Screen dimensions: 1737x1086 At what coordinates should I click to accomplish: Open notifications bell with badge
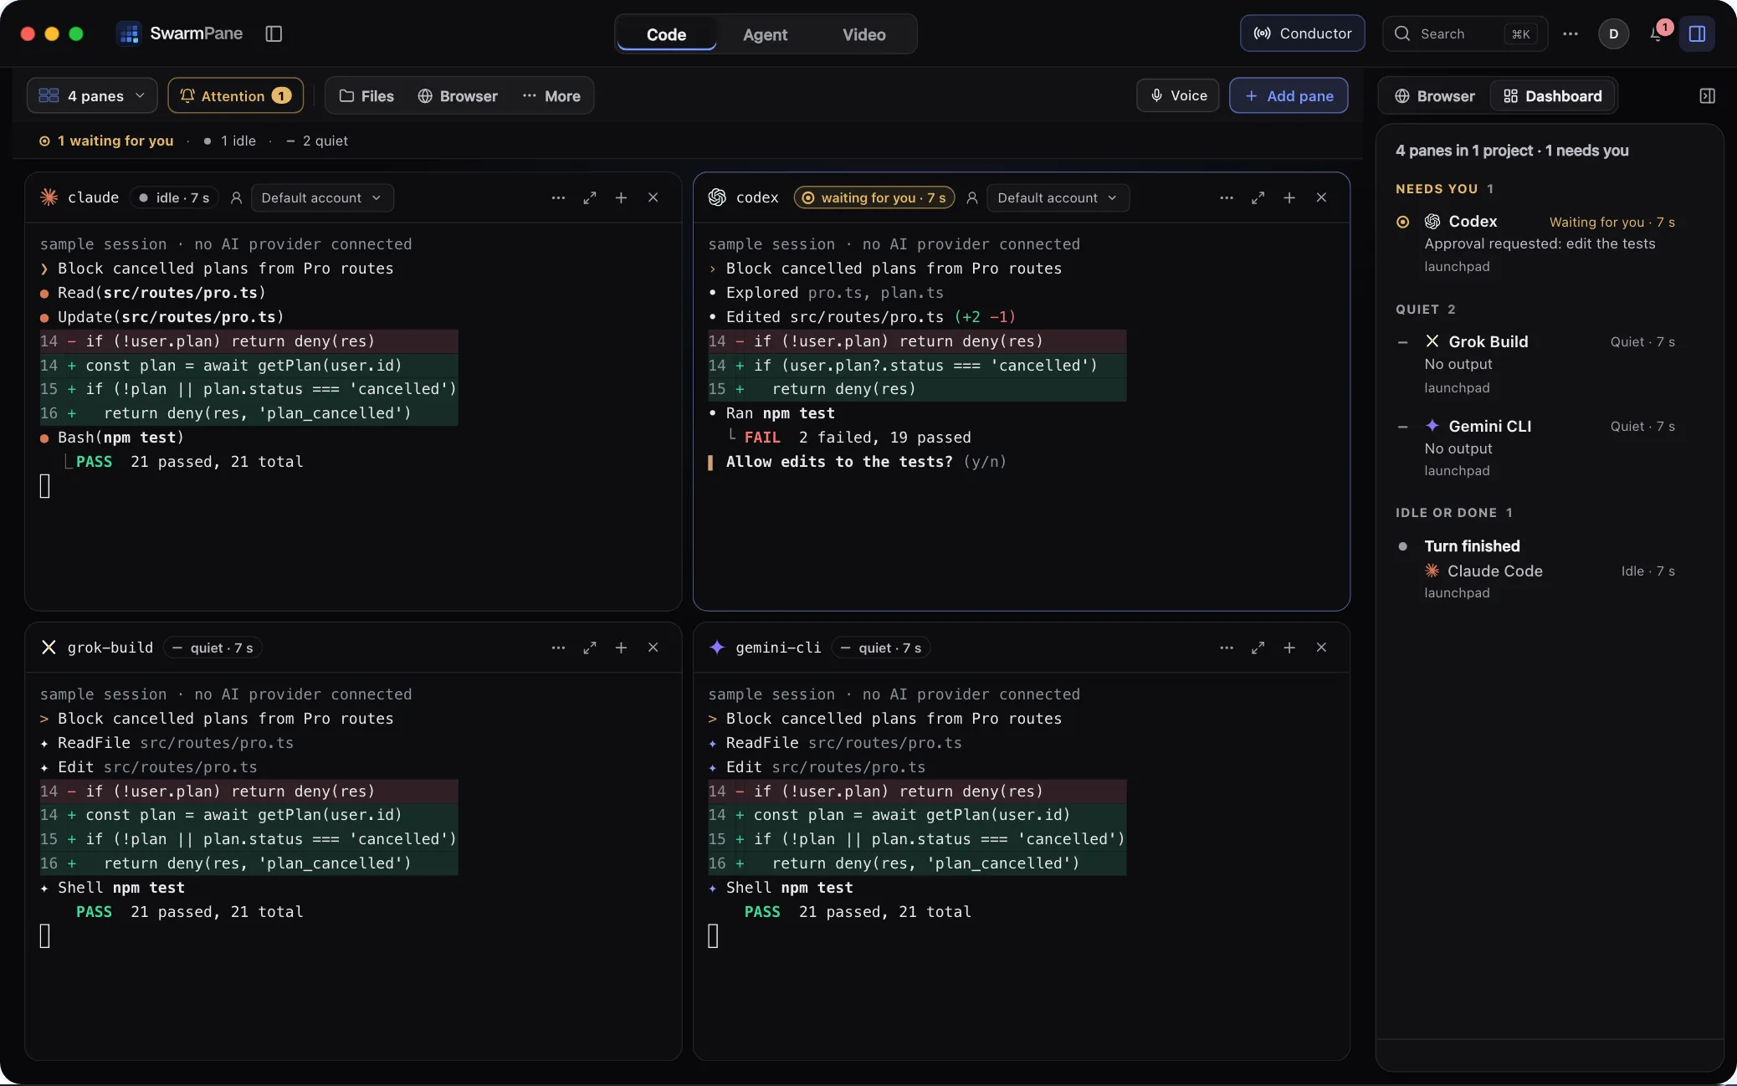pos(1658,33)
